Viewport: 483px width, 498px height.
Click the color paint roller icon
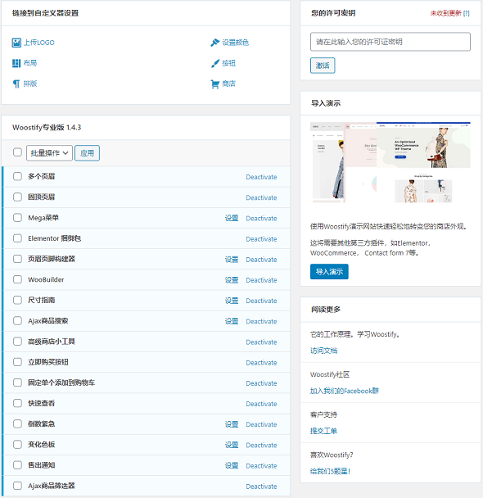click(x=214, y=43)
